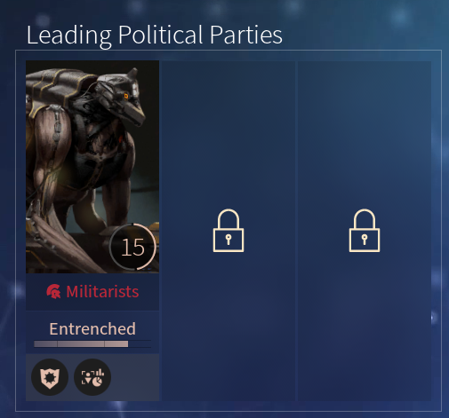Viewport: 449px width, 418px height.
Task: Click the padlock in the middle party slot
Action: pos(229,231)
